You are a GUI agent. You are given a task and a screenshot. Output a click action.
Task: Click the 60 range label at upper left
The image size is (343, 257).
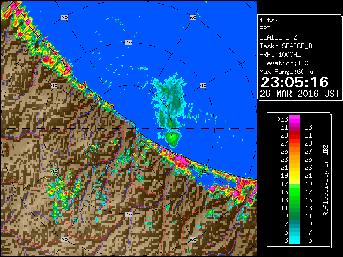click(x=64, y=17)
